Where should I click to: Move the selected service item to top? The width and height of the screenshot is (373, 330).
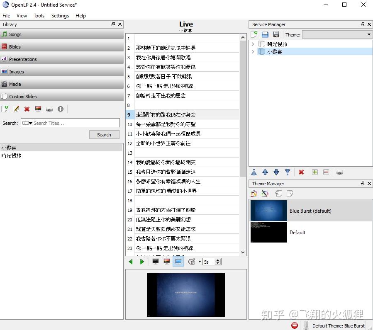tap(254, 172)
